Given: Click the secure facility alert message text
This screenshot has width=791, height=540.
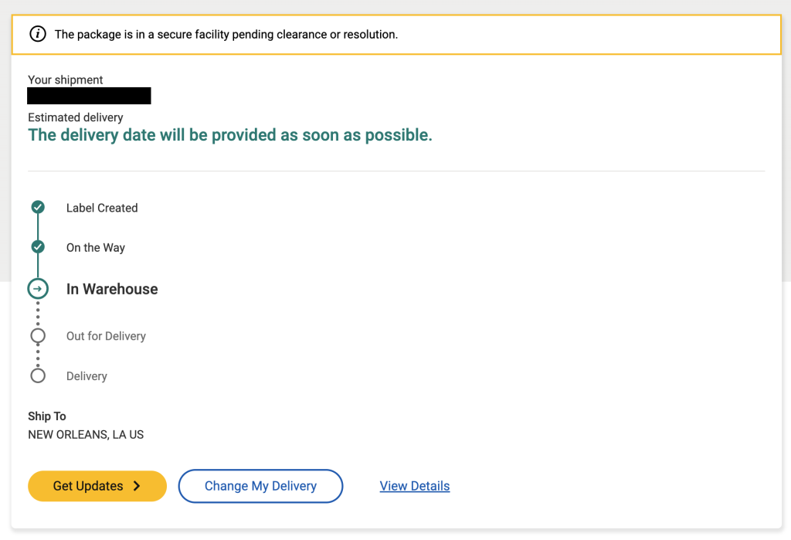Looking at the screenshot, I should [x=226, y=34].
